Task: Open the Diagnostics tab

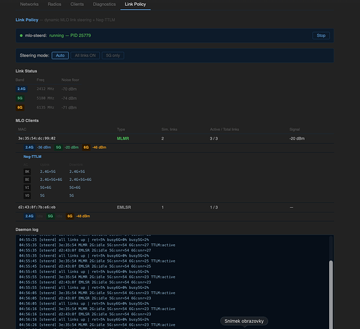Action: point(104,4)
